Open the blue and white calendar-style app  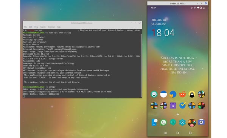[163, 94]
